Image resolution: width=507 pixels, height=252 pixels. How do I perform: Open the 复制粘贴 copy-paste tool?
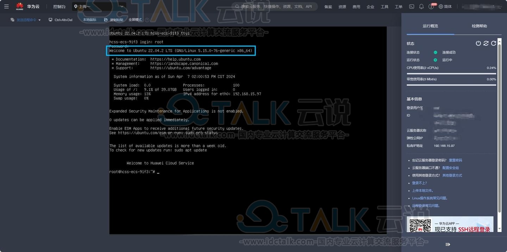click(117, 20)
